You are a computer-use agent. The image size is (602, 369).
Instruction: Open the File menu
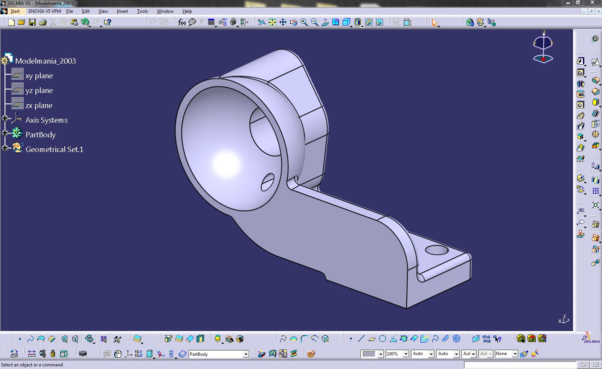(70, 11)
